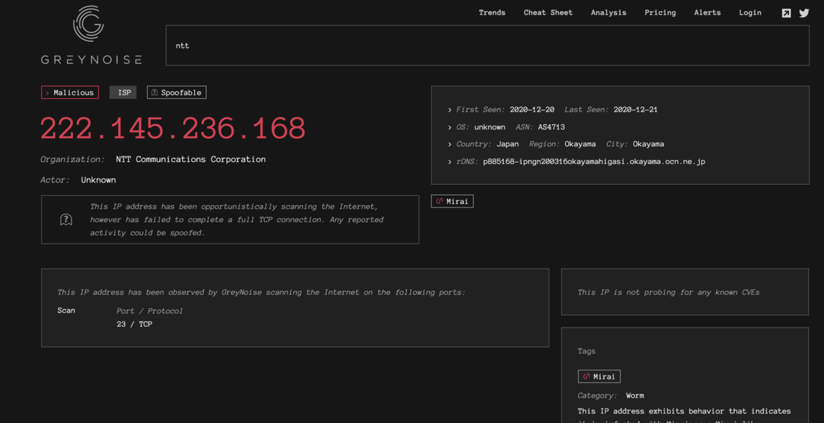This screenshot has width=824, height=423.
Task: Click the Mirai tag below the metadata panel
Action: pos(453,201)
